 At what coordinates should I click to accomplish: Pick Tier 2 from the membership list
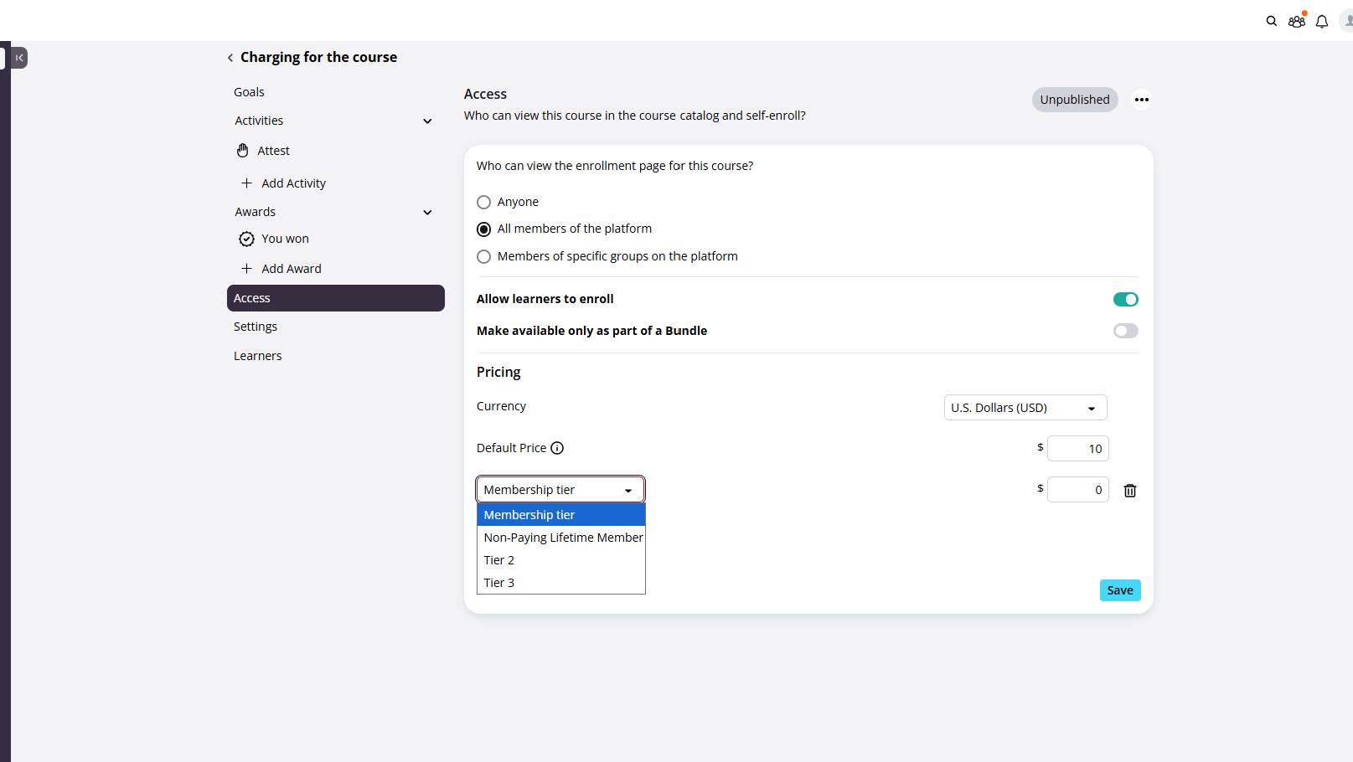coord(560,560)
